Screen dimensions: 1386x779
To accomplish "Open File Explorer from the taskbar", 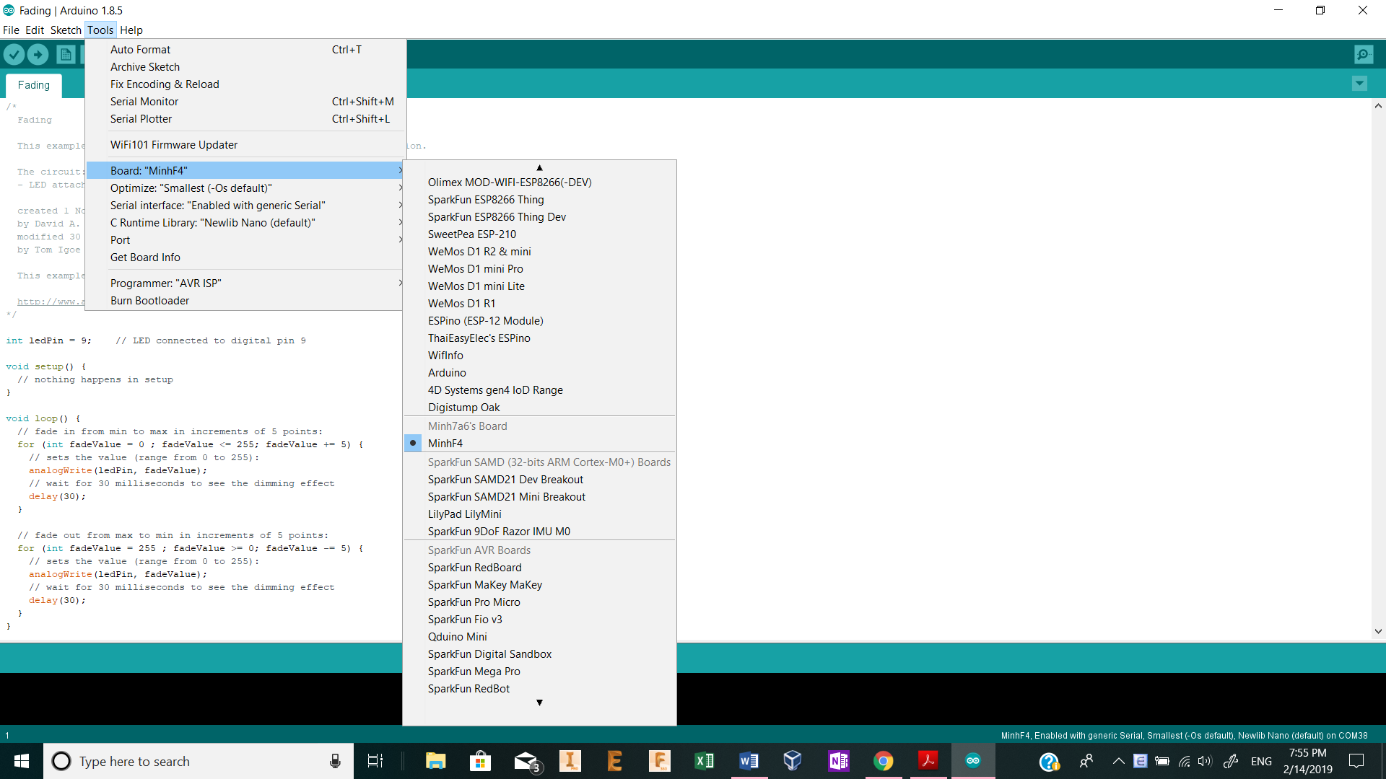I will 435,761.
